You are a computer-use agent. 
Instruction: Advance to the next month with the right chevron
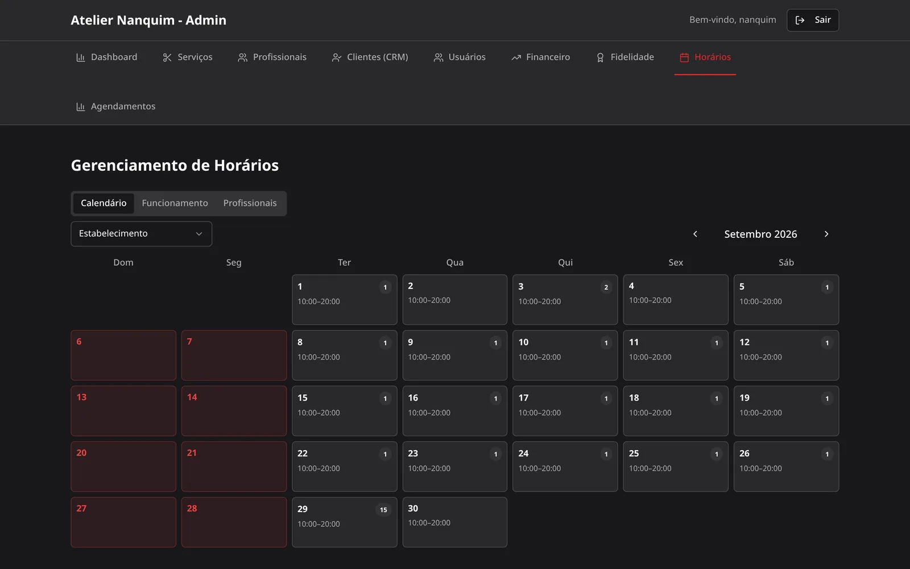[826, 234]
